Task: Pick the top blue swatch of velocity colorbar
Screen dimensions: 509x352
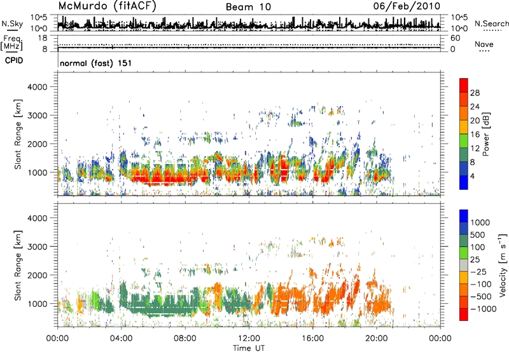Action: [464, 216]
